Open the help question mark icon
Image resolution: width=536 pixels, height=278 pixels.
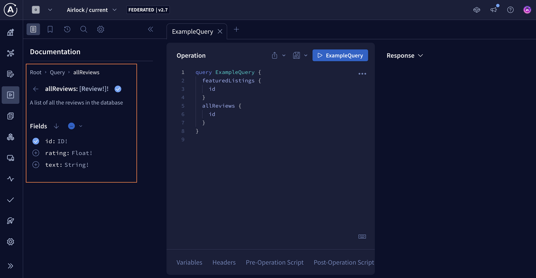click(x=510, y=10)
